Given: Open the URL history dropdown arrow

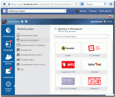Looking at the screenshot, I should coord(73,4).
